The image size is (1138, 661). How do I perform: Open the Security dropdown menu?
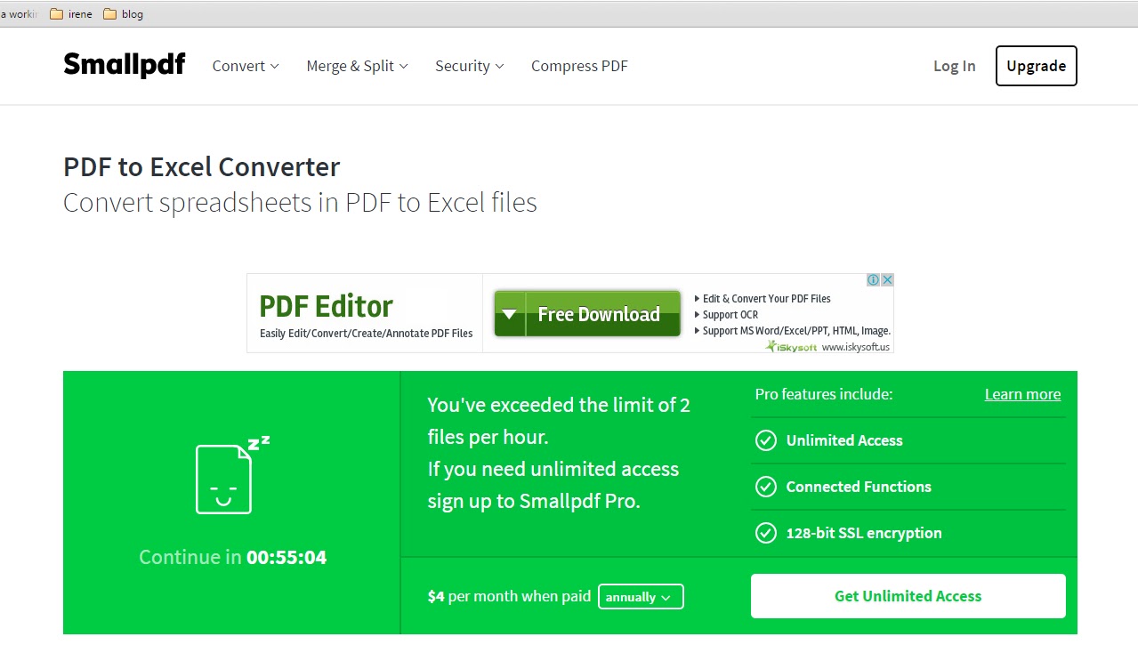tap(470, 66)
